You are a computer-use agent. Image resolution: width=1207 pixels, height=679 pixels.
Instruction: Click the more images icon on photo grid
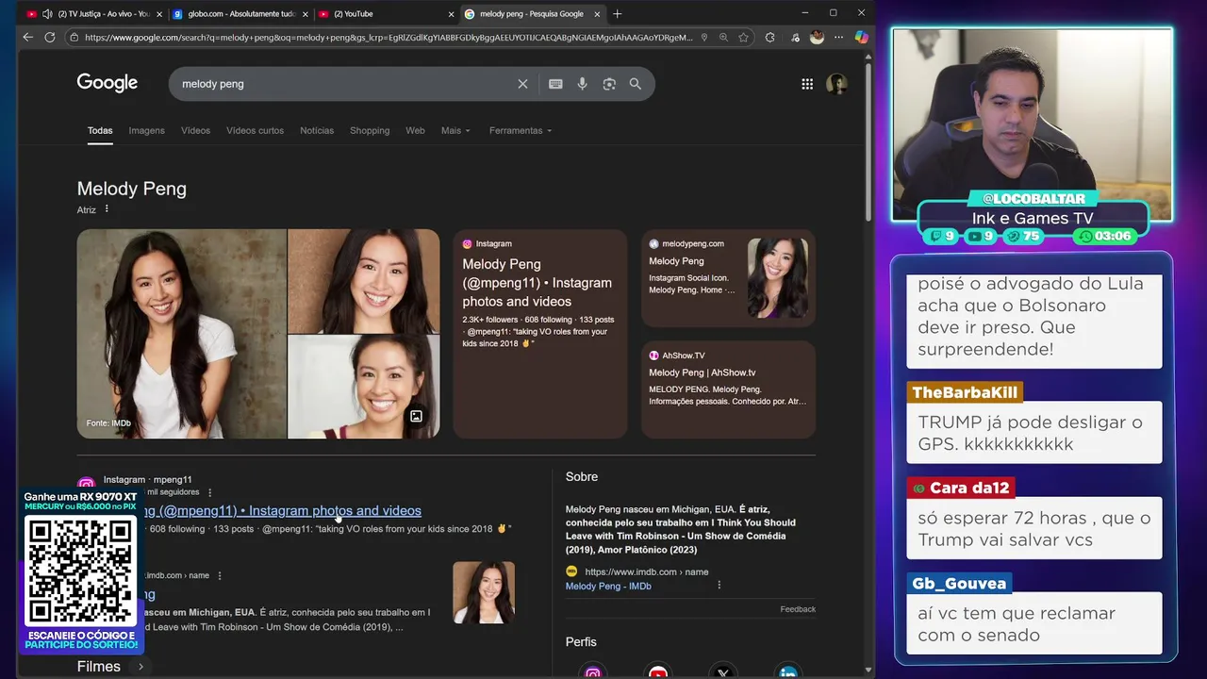[416, 416]
